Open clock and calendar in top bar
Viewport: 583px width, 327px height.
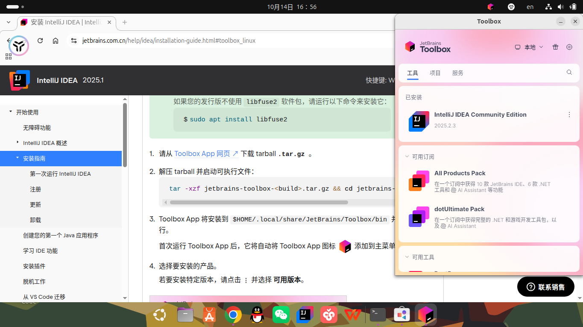(x=292, y=7)
